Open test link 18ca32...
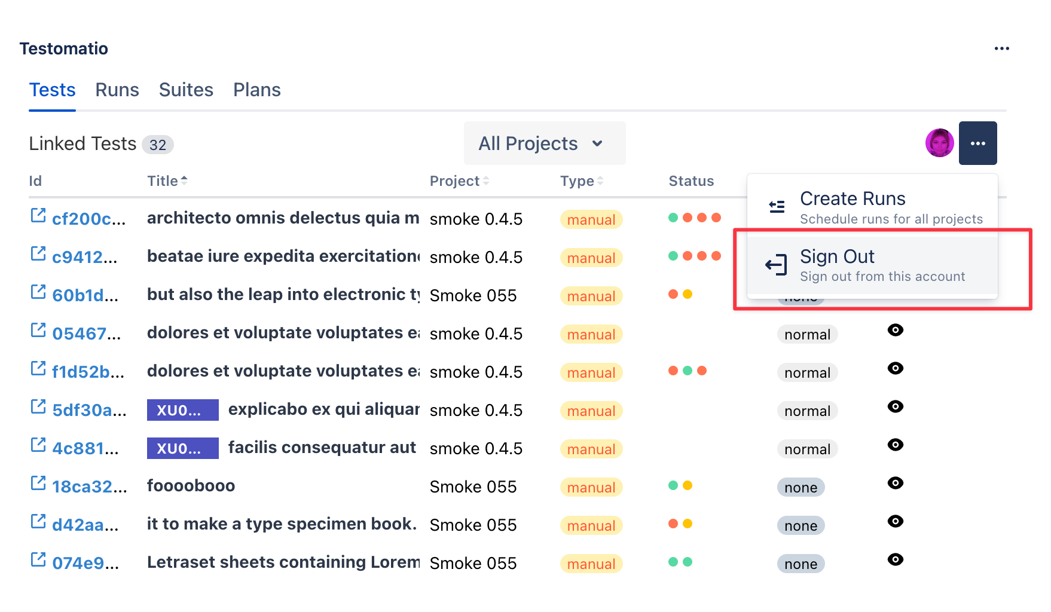Viewport: 1051px width, 612px height. [90, 486]
